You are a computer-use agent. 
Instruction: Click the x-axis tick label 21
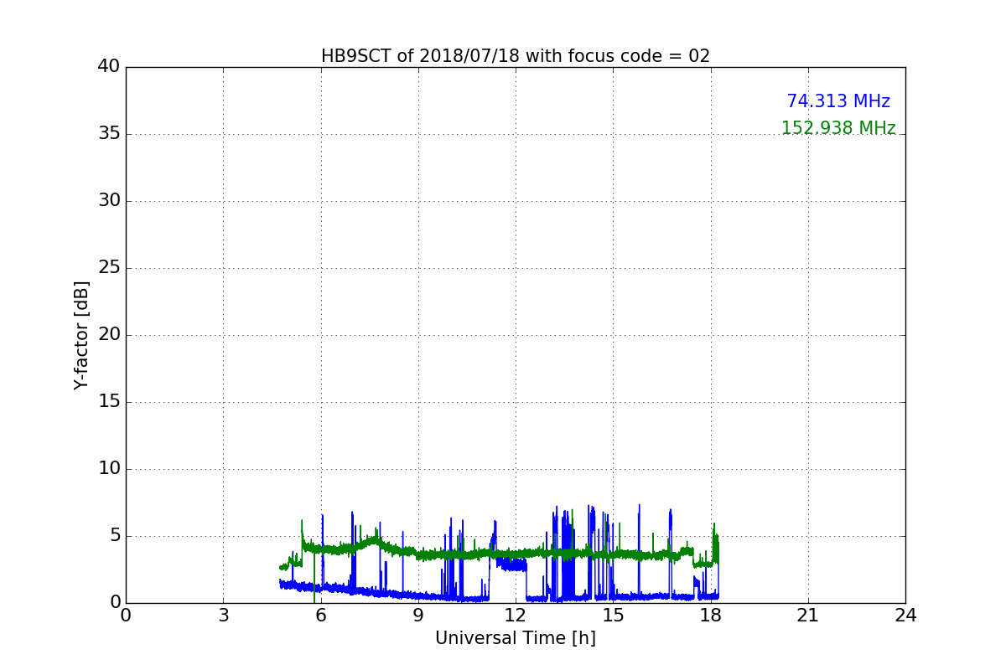808,616
